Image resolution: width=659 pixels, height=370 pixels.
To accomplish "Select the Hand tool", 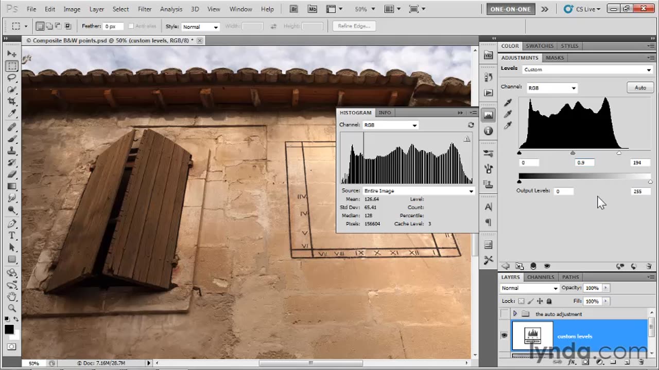I will 12,297.
